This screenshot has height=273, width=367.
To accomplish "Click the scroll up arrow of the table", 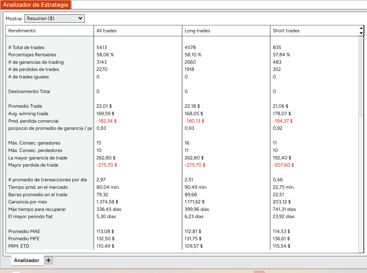I will [361, 28].
